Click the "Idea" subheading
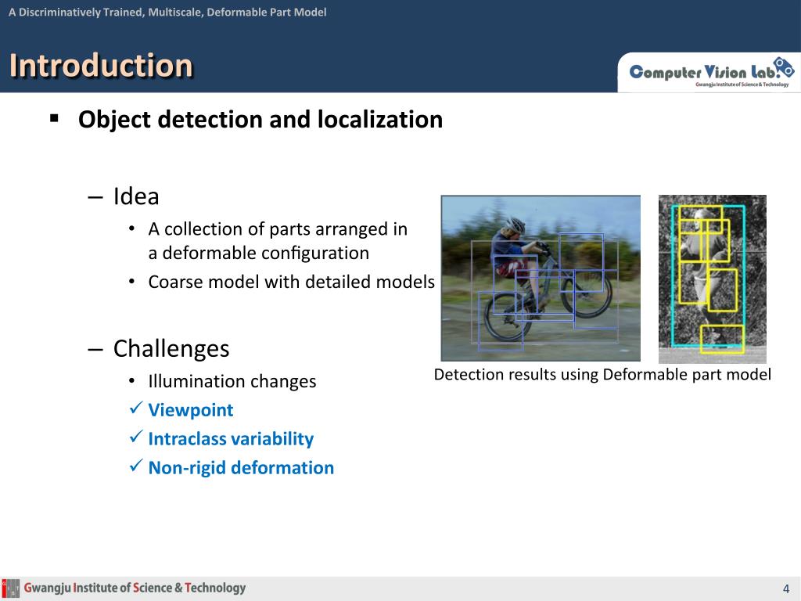 coord(136,196)
